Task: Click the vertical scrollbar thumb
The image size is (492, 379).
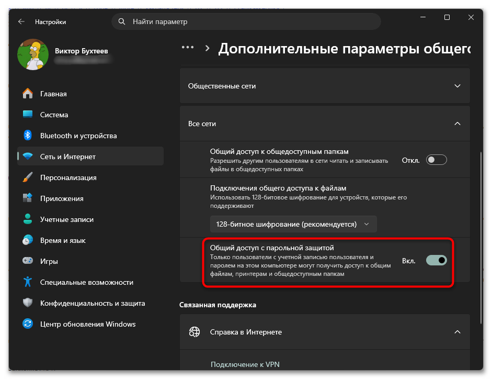Action: (x=481, y=238)
